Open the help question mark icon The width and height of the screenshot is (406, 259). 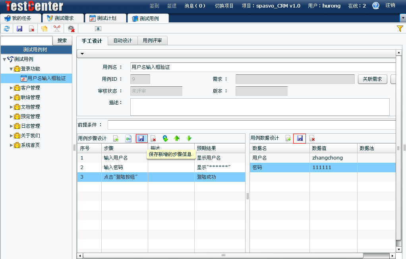(376, 6)
